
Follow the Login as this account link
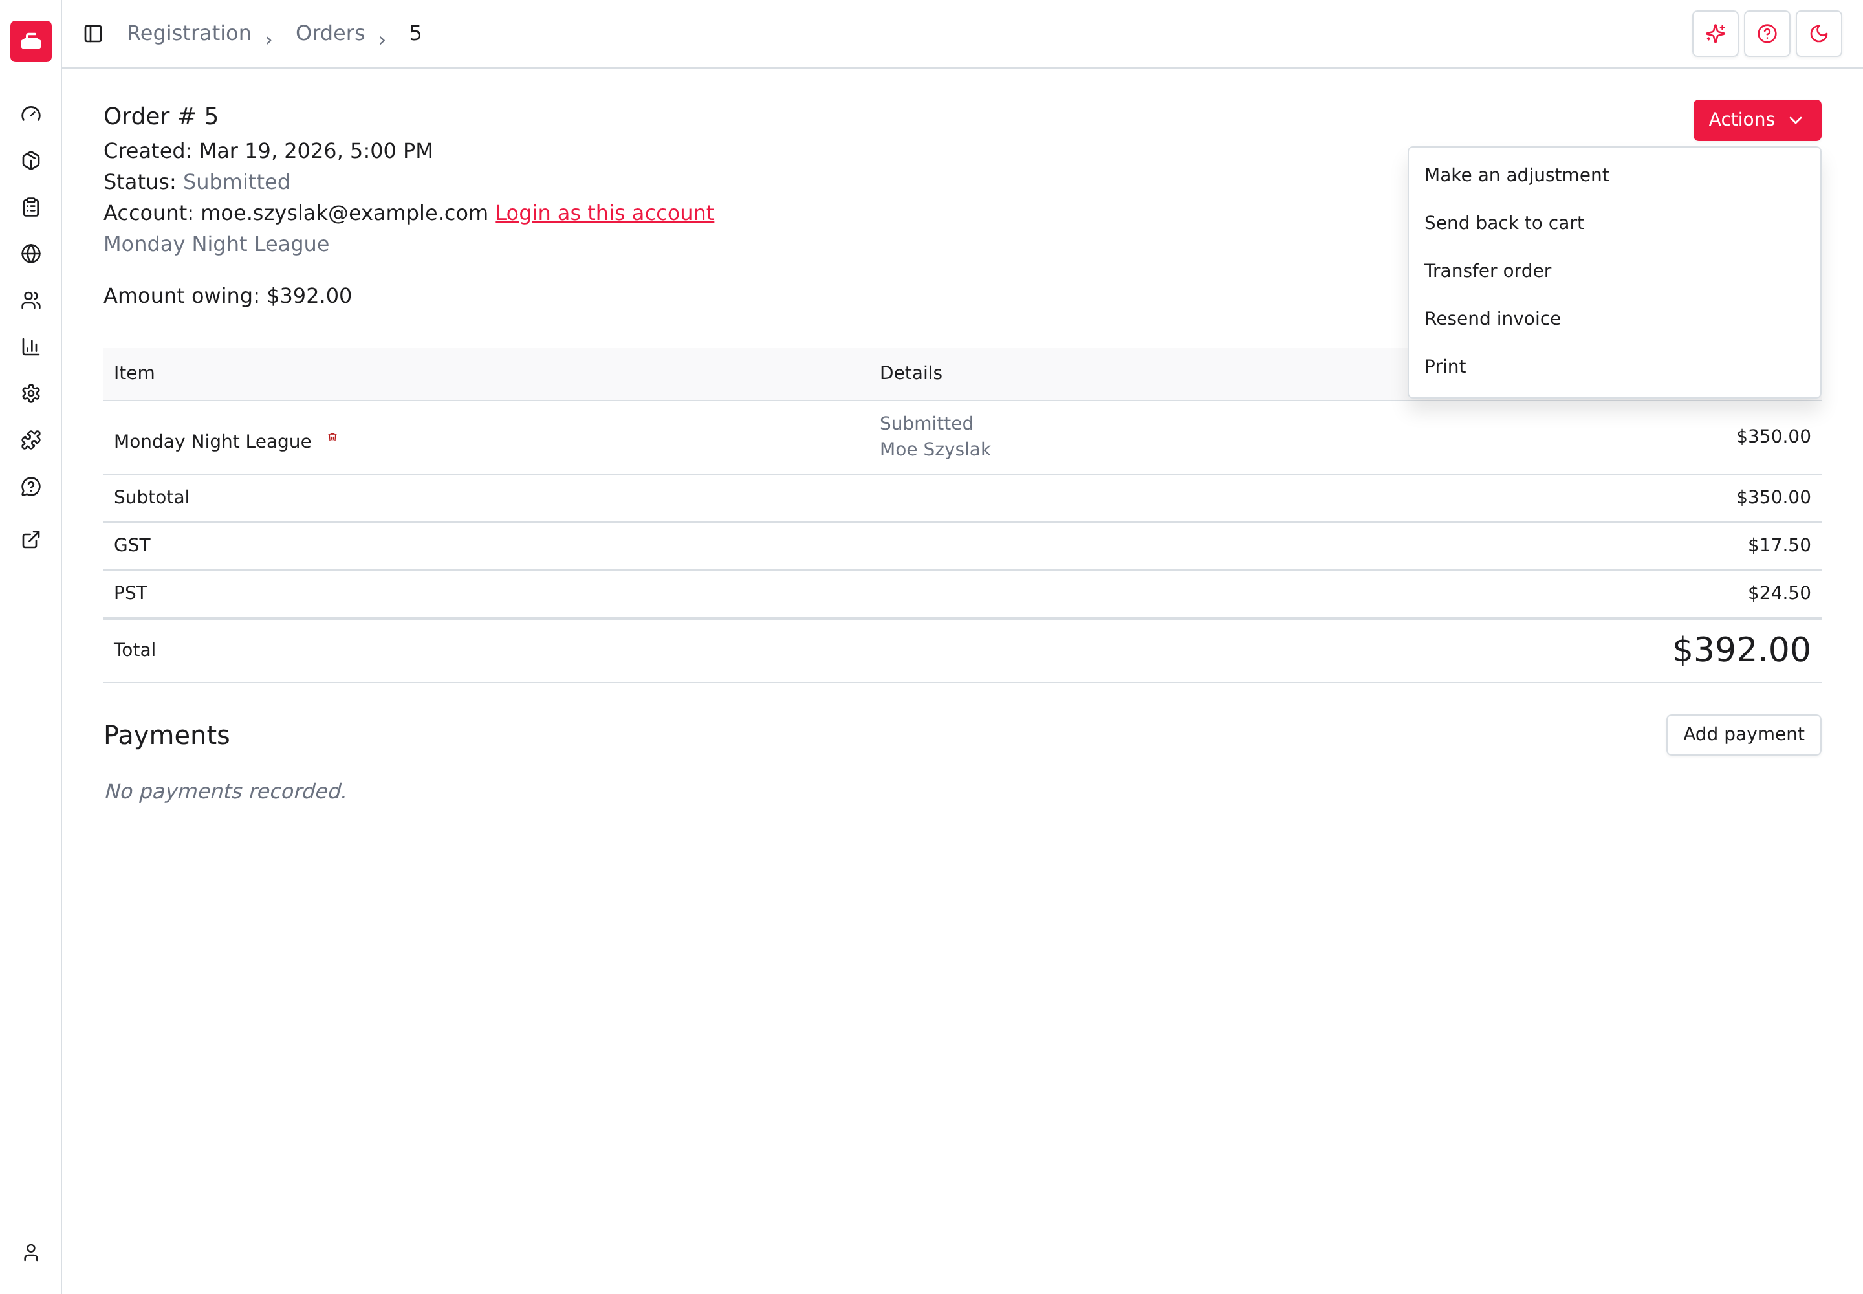click(604, 214)
